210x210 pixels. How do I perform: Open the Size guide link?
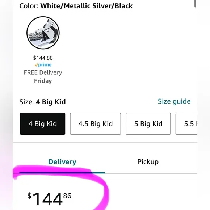(174, 101)
